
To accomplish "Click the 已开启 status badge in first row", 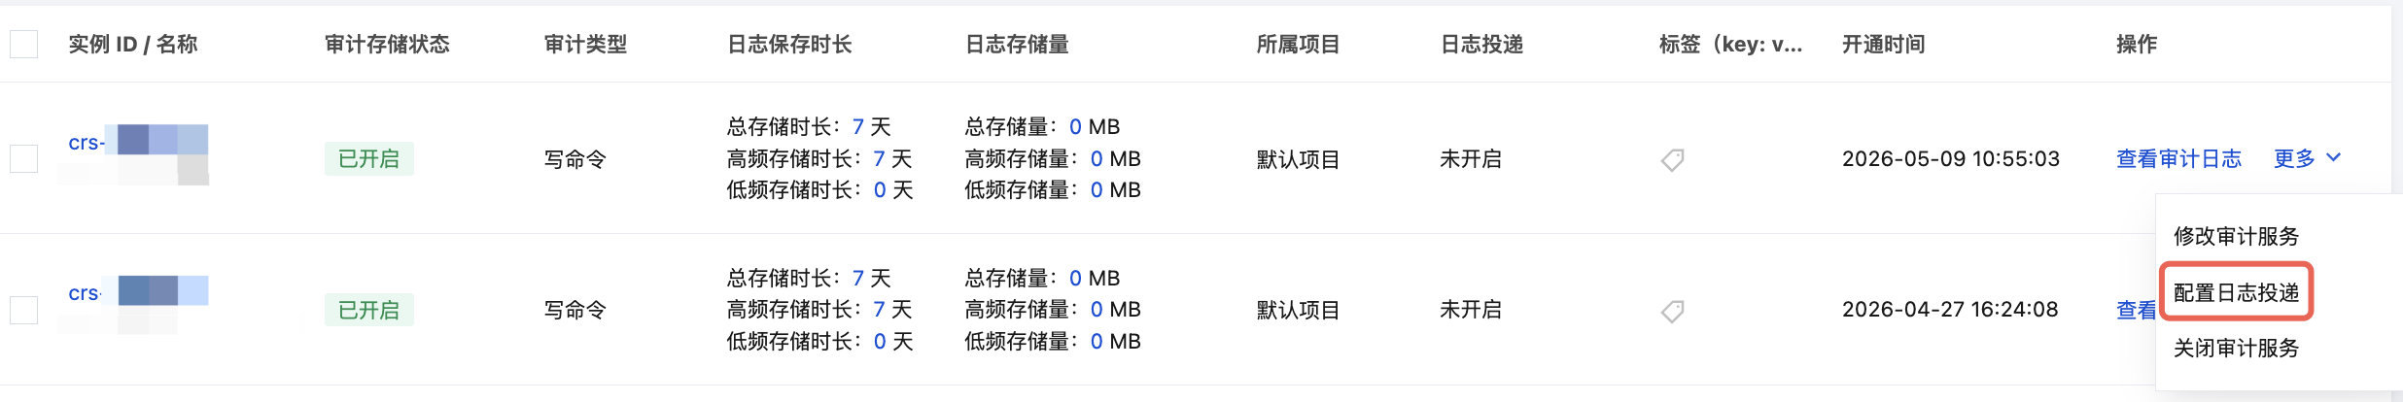I will [368, 158].
